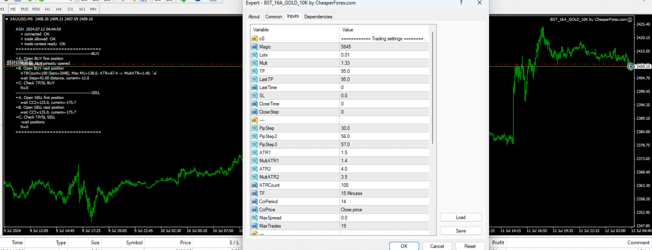652x250 pixels.
Task: Select the M30 timeframe button
Action: [x=36, y=9]
